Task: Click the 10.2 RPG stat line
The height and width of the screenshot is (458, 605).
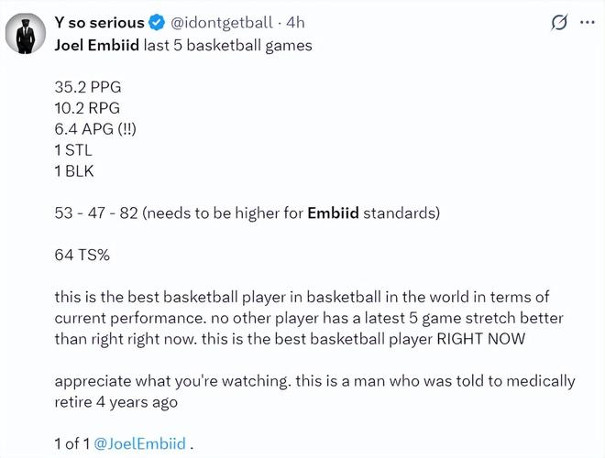Action: tap(87, 108)
